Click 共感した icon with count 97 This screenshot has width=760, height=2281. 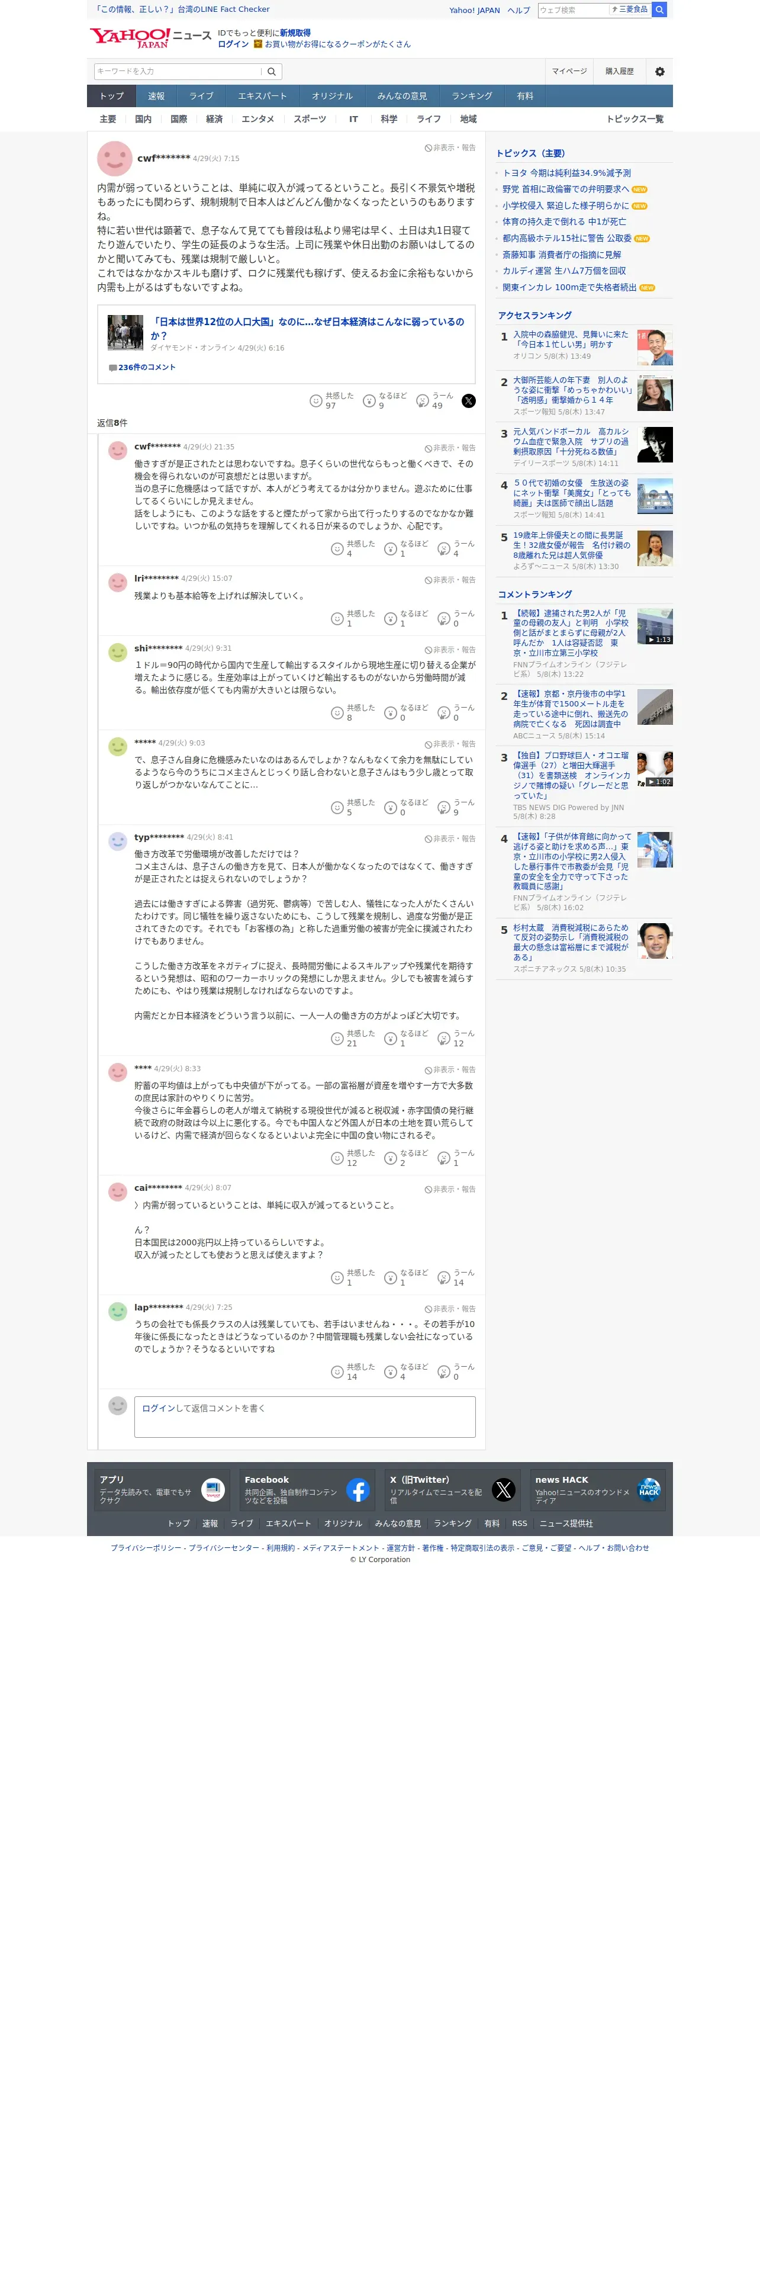(x=316, y=401)
